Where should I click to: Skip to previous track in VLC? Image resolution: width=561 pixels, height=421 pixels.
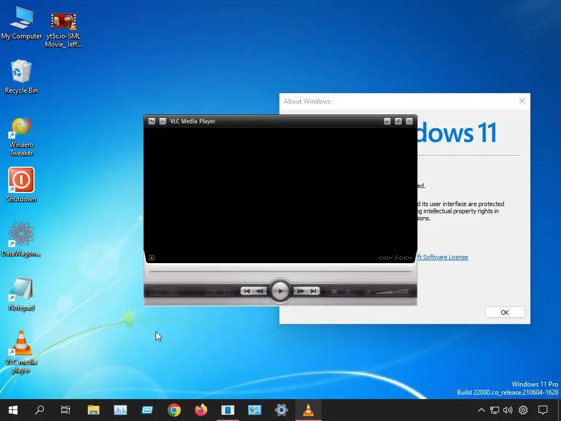pyautogui.click(x=247, y=291)
